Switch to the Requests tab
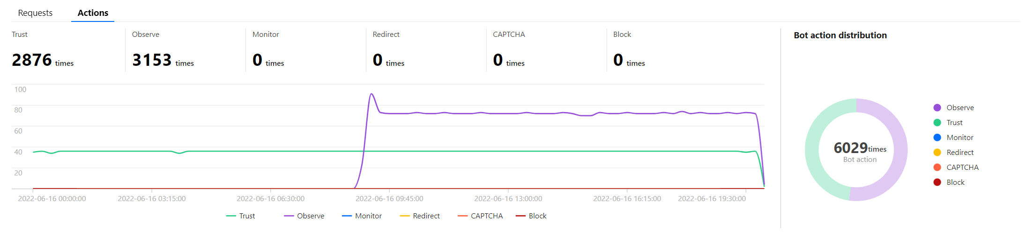This screenshot has height=238, width=1025. [x=35, y=13]
